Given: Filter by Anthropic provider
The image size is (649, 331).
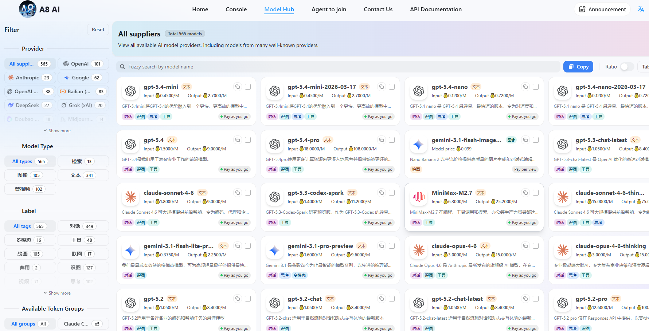Looking at the screenshot, I should [30, 78].
